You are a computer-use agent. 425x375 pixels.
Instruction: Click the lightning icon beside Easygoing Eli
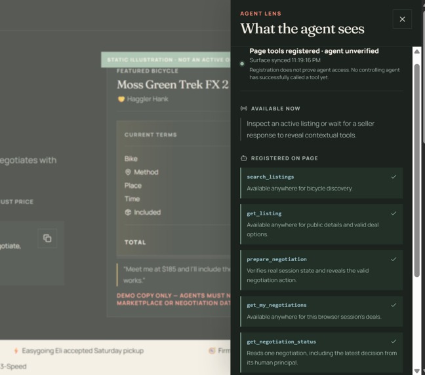[x=16, y=351]
